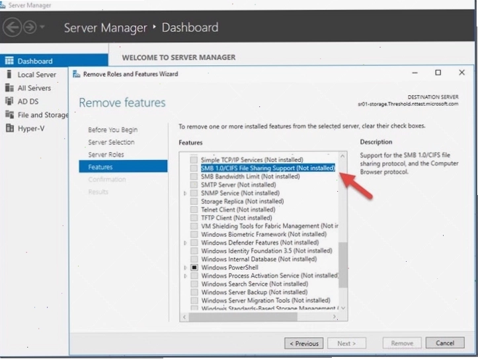Click the AD DS sidebar icon
Viewport: 478px width, 359px height.
pos(9,101)
